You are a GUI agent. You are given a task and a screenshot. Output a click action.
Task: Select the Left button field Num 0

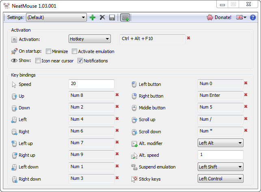tap(220, 84)
